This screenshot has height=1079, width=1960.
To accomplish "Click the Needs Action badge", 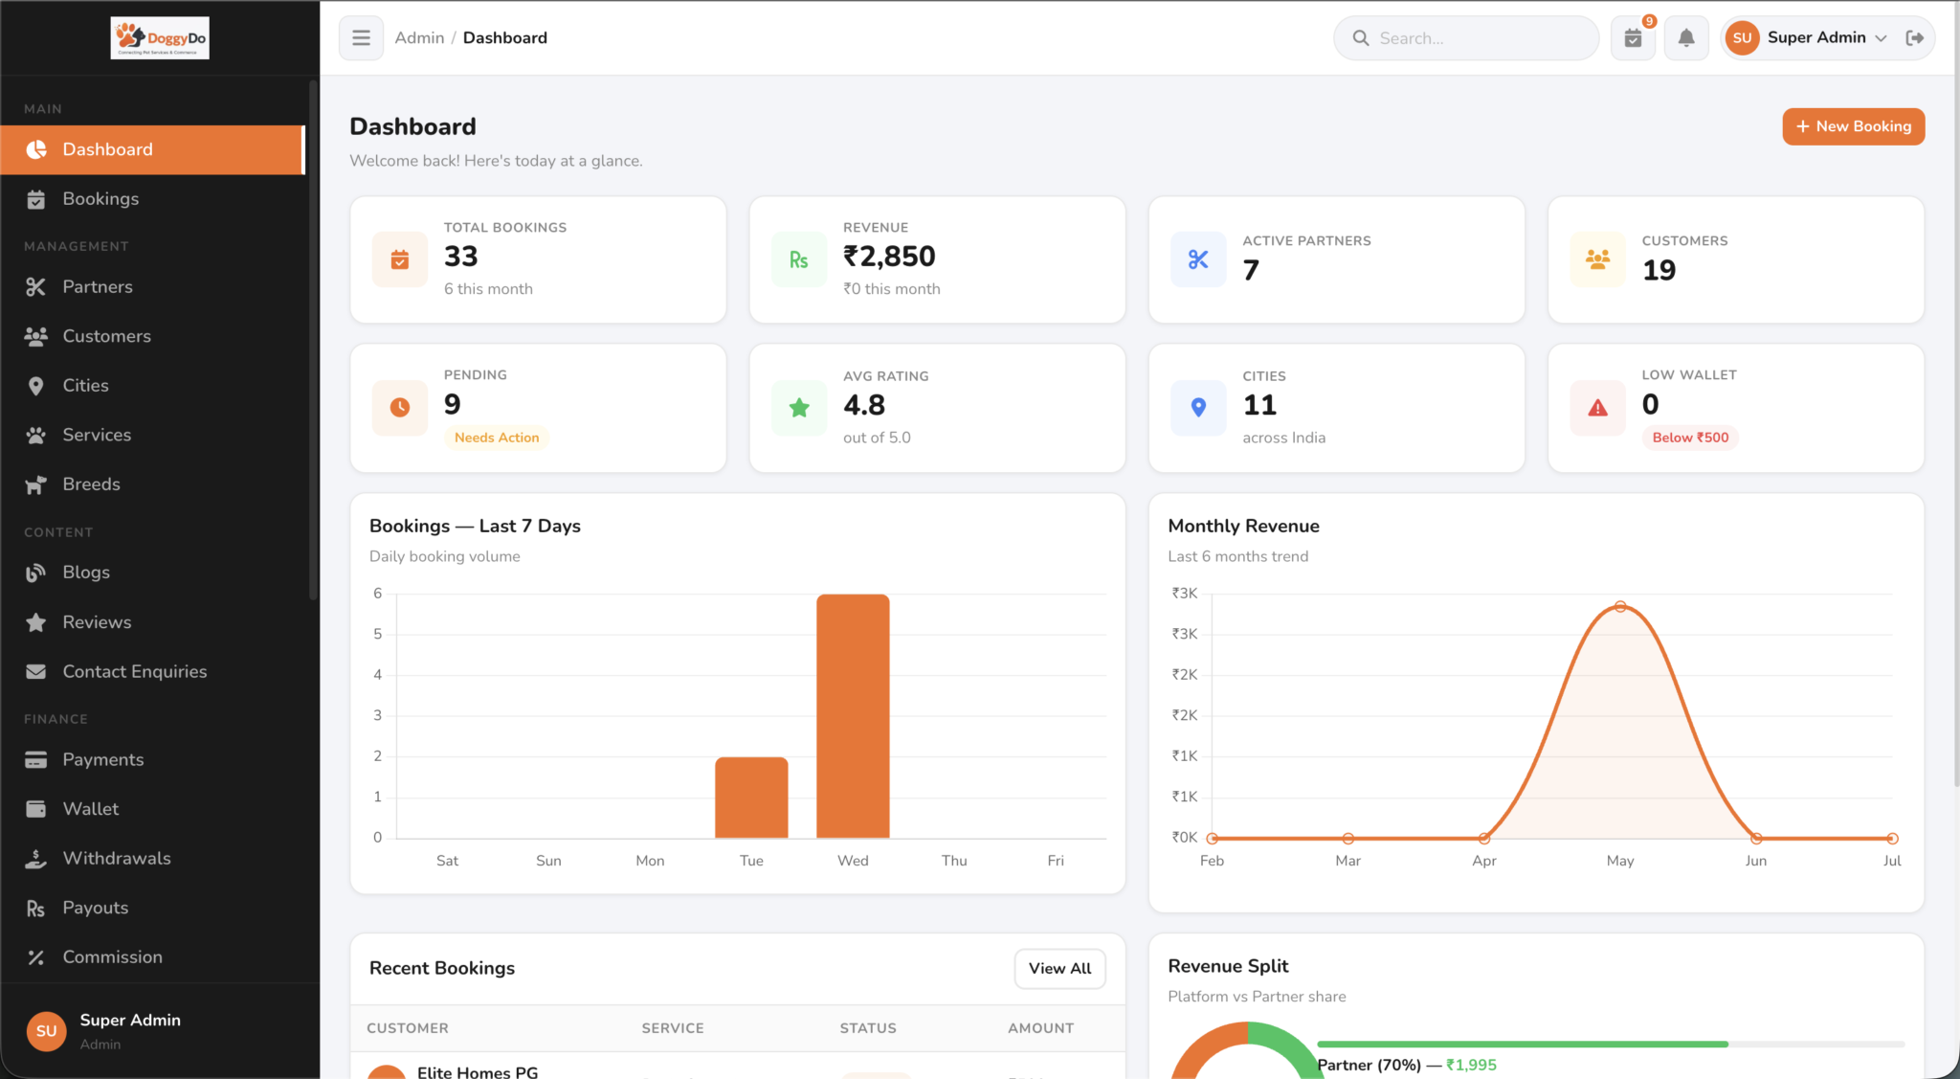I will 497,438.
